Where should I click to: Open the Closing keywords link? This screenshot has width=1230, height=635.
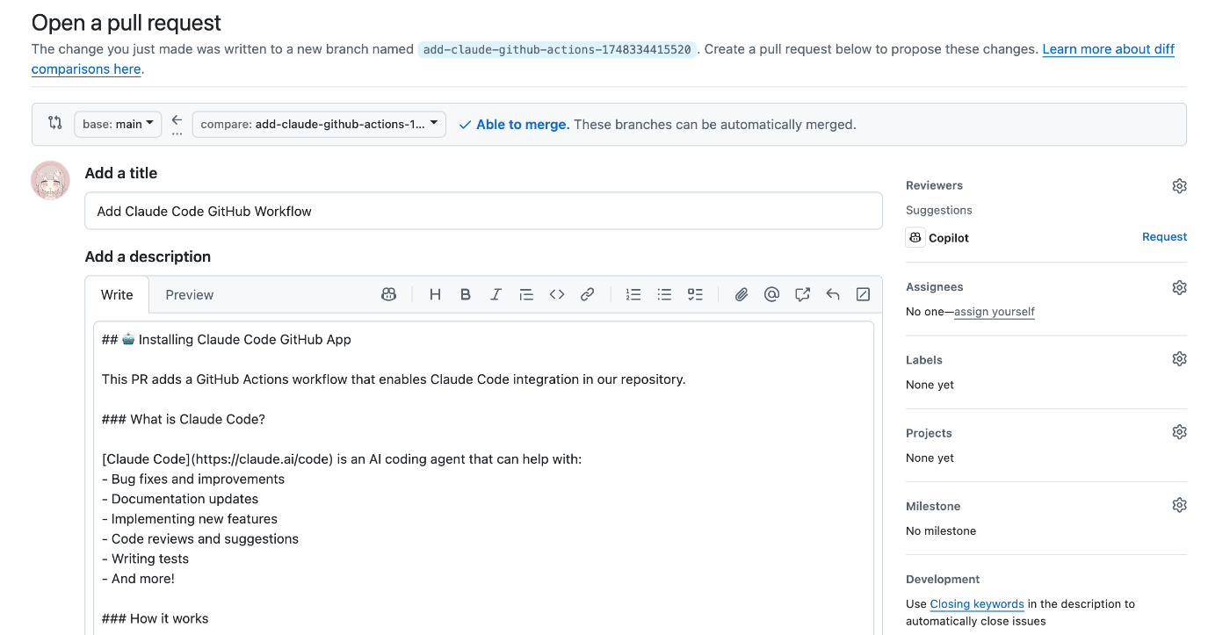(977, 604)
